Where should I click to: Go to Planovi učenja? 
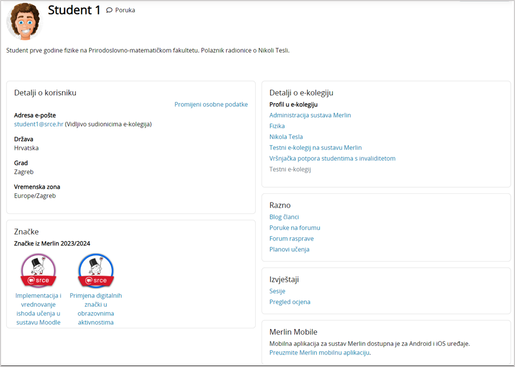(x=289, y=249)
